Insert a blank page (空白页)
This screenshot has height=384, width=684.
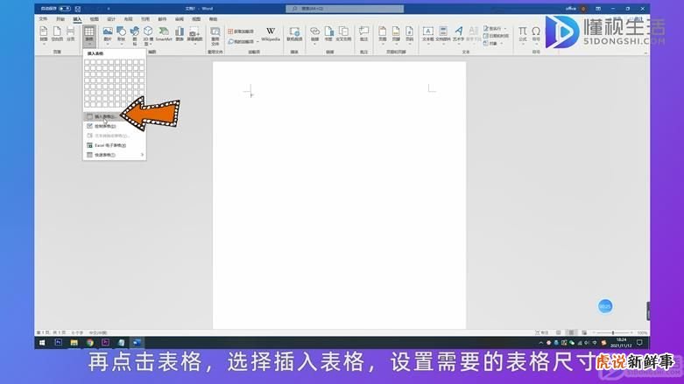pyautogui.click(x=57, y=33)
